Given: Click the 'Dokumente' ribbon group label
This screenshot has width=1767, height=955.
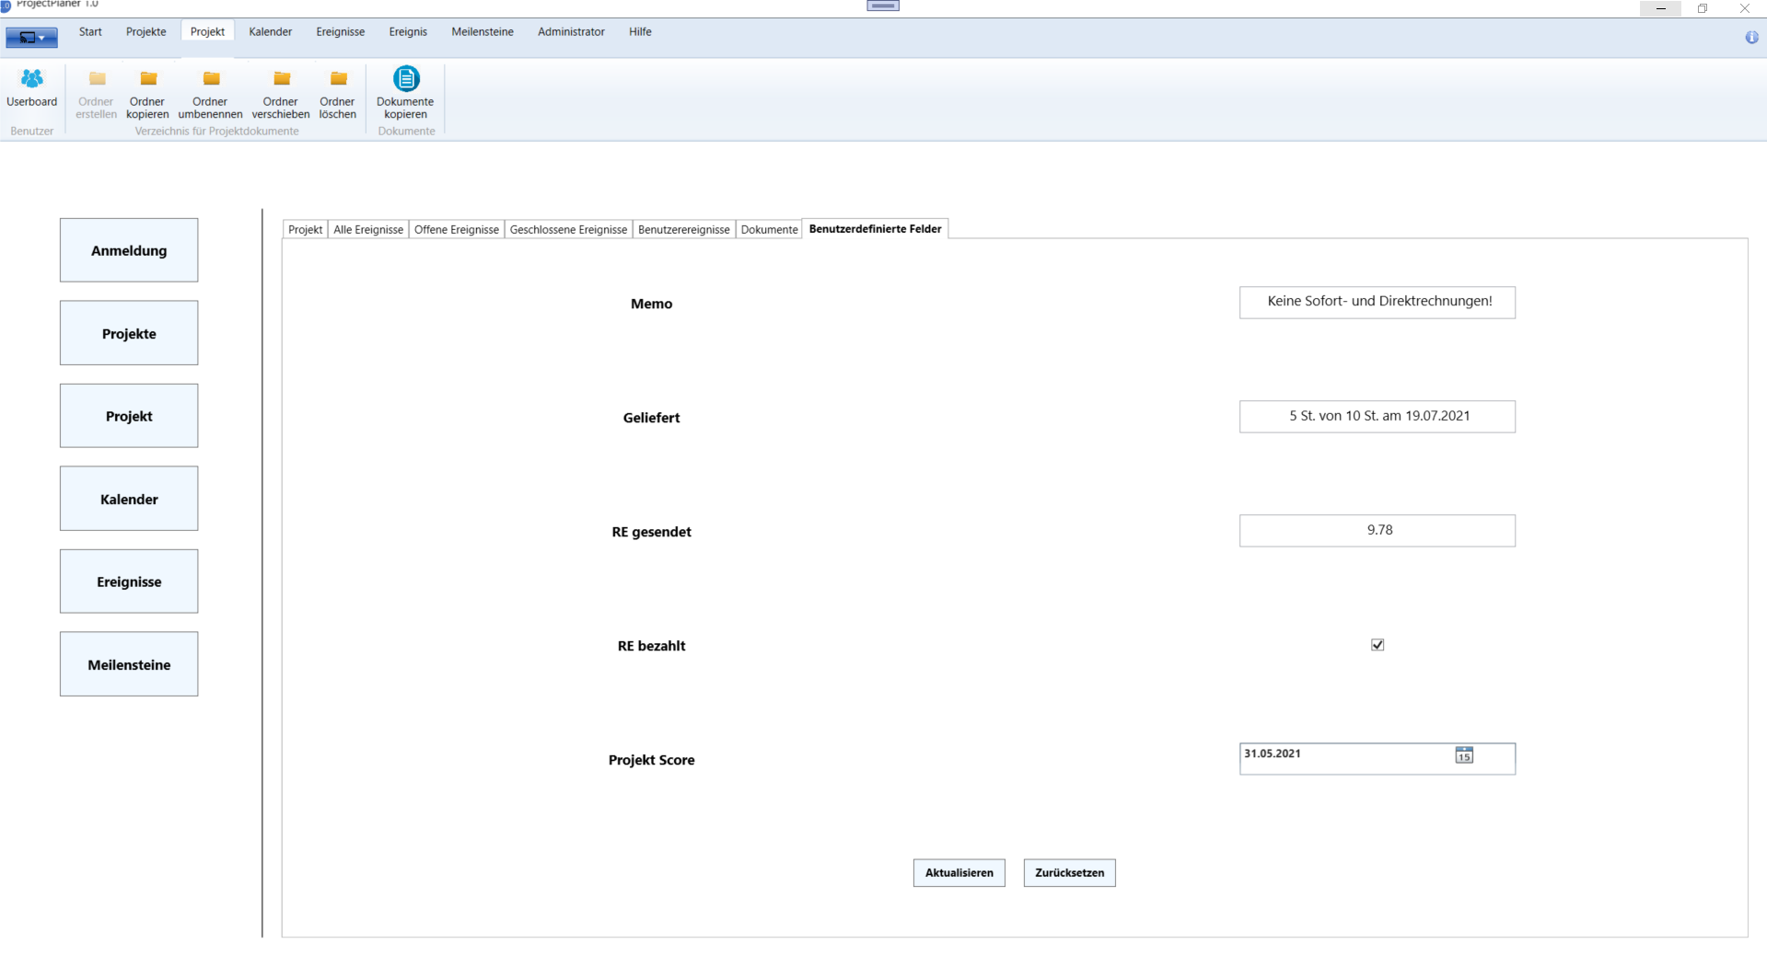Looking at the screenshot, I should (407, 132).
